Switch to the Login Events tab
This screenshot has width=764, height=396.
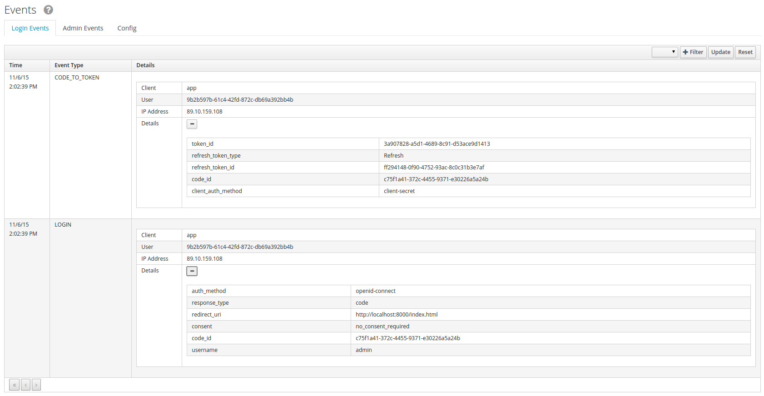click(30, 28)
